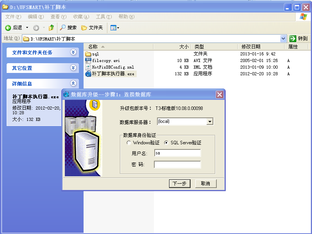The width and height of the screenshot is (312, 234).
Task: Open the Views dropdown button
Action: point(115,28)
